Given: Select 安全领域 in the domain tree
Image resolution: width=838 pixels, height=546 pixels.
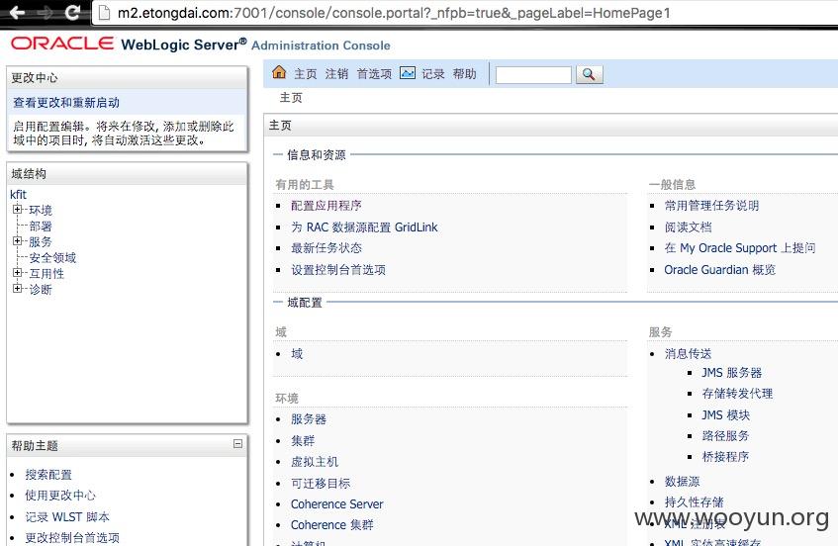Looking at the screenshot, I should (52, 258).
